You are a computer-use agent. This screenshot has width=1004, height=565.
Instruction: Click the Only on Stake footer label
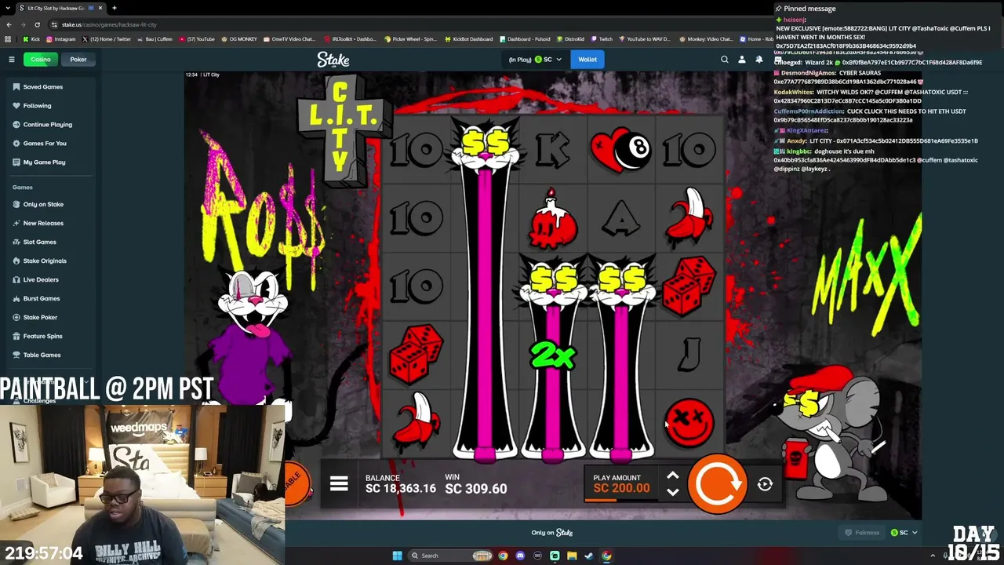tap(552, 533)
